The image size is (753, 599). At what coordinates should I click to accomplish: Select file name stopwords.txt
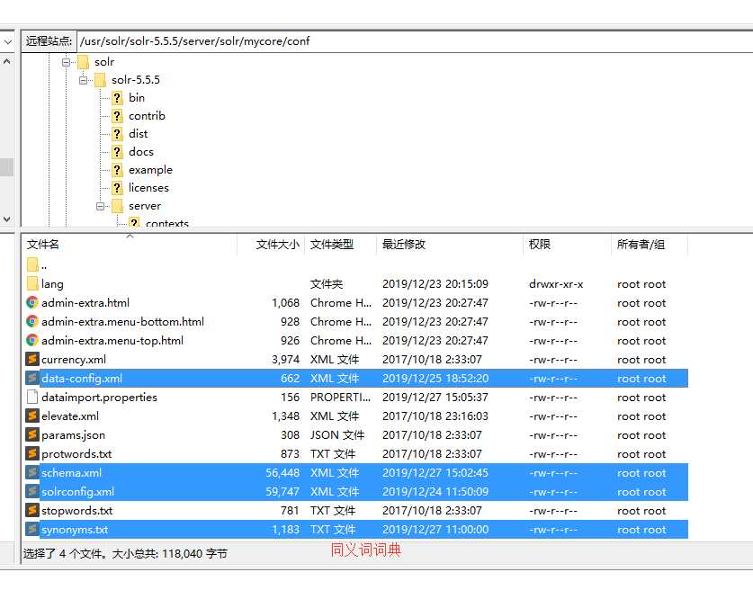point(77,511)
